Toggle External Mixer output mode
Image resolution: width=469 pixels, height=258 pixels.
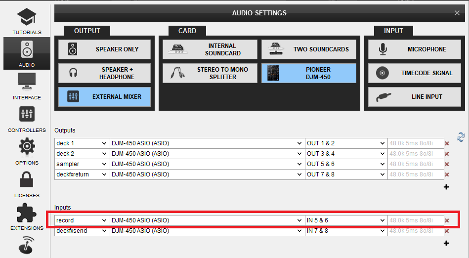click(104, 97)
